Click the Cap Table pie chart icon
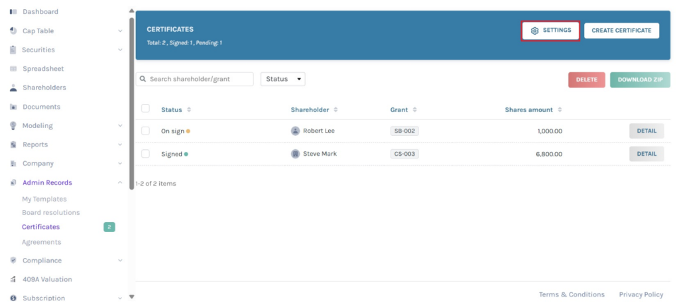Screen dimensions: 679x307 pos(13,31)
